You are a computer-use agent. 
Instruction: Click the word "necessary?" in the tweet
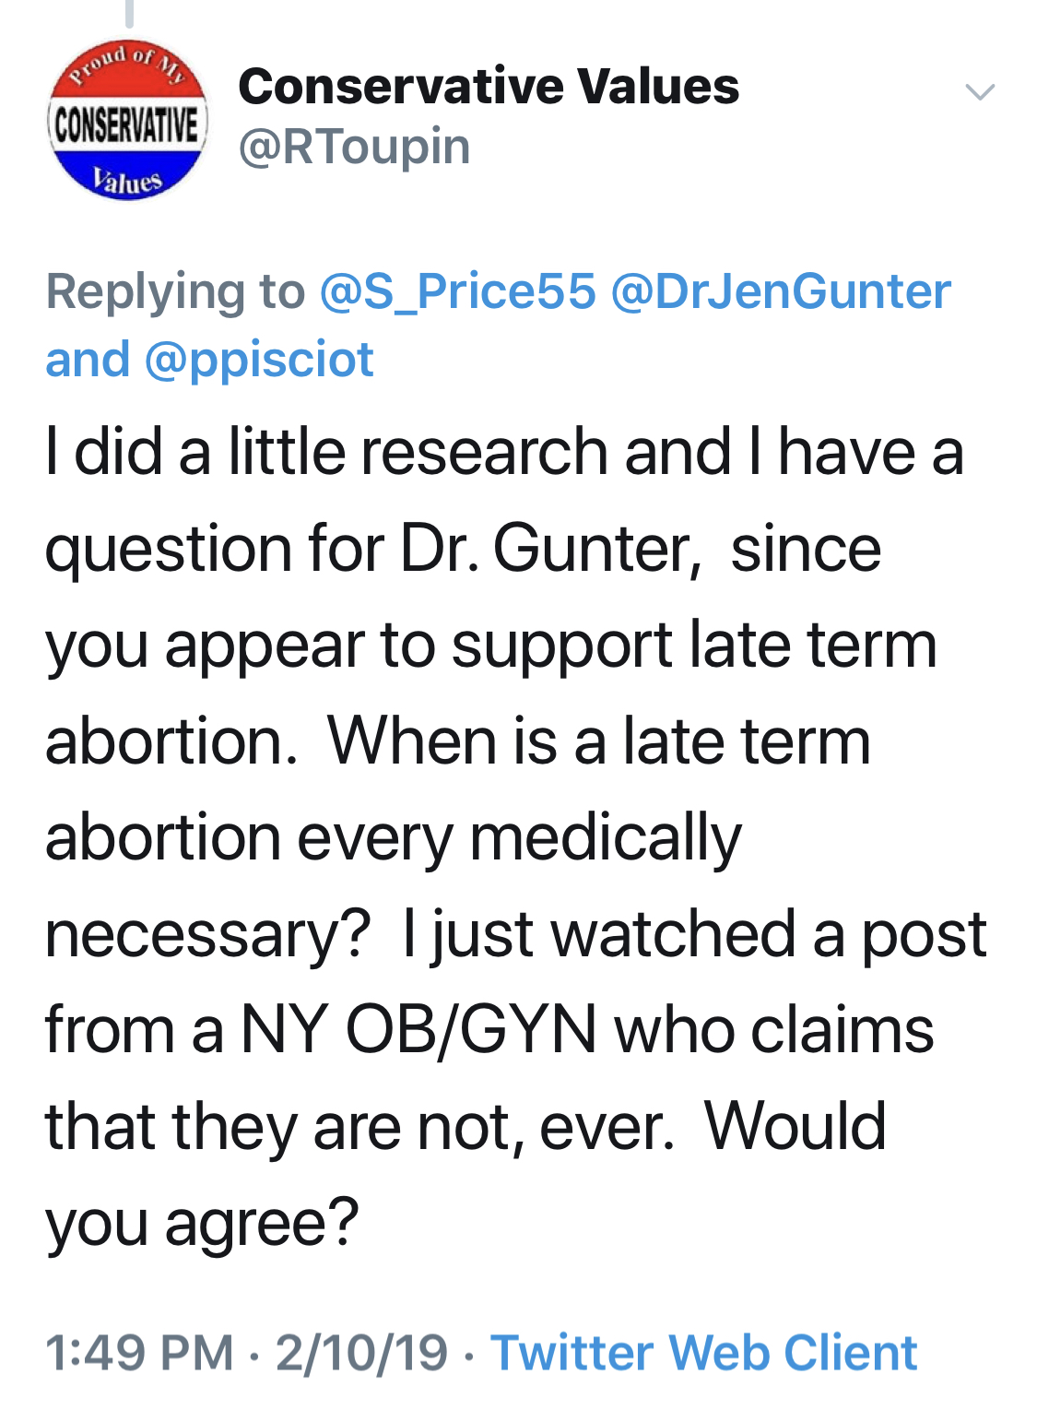[207, 934]
